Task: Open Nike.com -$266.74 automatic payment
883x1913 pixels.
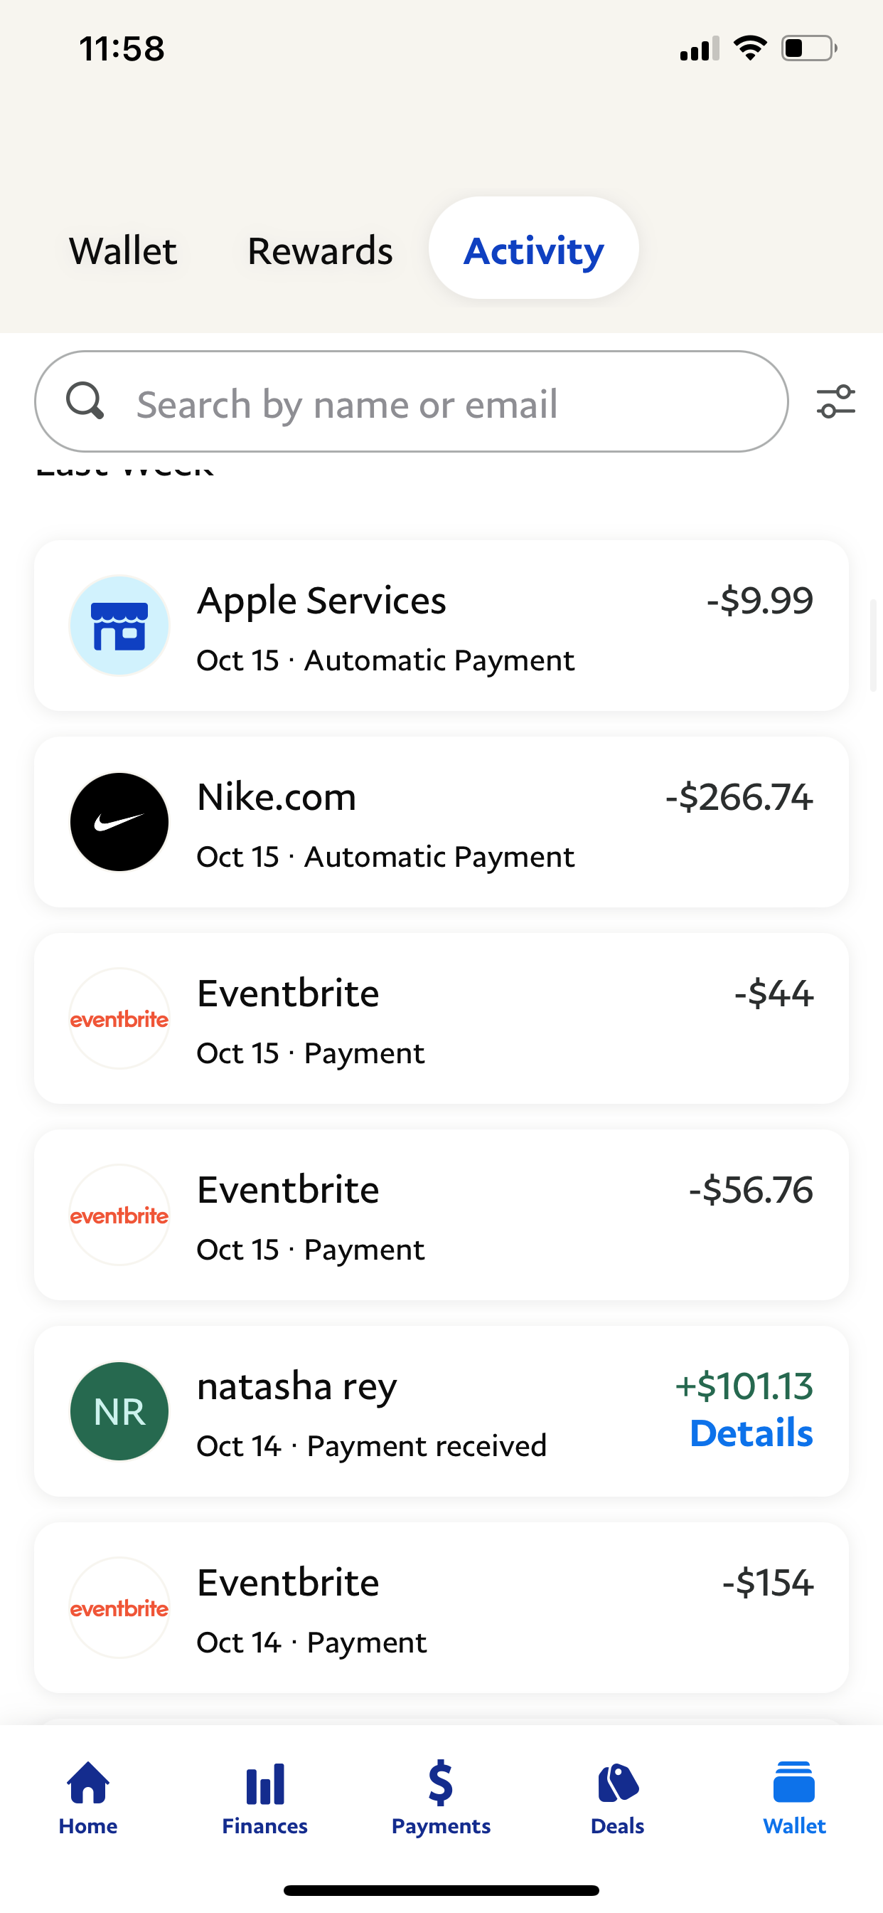Action: coord(441,822)
